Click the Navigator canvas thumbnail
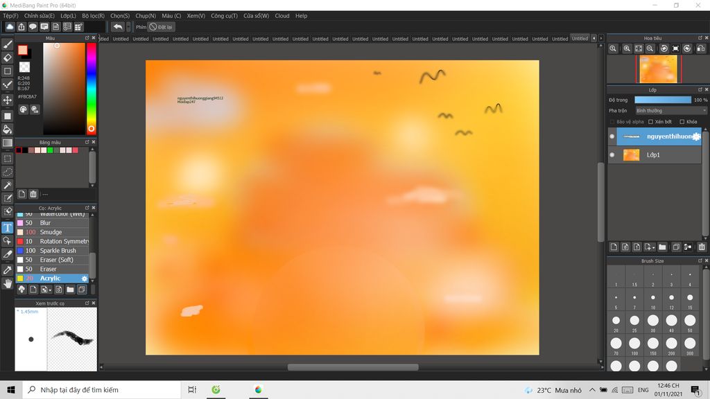 pyautogui.click(x=659, y=69)
